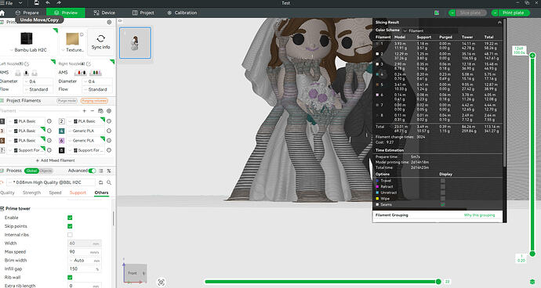The height and width of the screenshot is (288, 541).
Task: Switch process scope to Global
Action: pos(31,171)
